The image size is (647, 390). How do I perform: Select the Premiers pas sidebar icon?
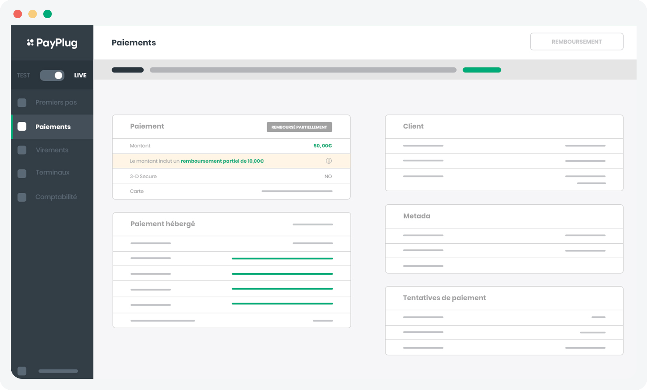pyautogui.click(x=22, y=102)
